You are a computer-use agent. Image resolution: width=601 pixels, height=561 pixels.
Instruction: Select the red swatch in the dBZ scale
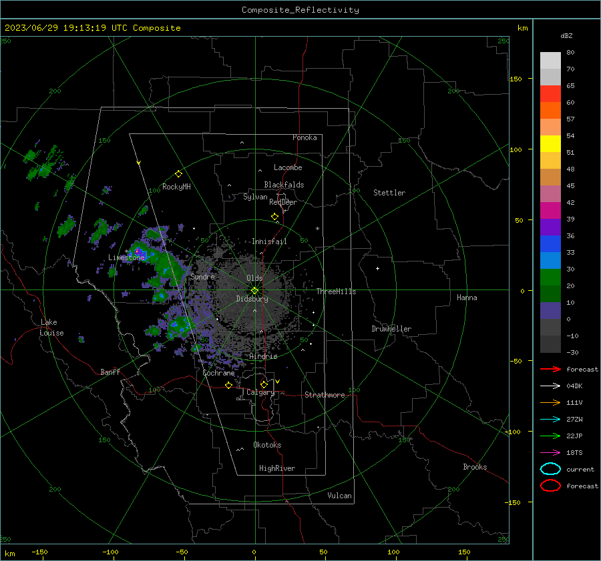point(550,94)
